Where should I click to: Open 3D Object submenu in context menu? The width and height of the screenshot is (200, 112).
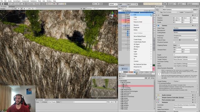(141, 47)
